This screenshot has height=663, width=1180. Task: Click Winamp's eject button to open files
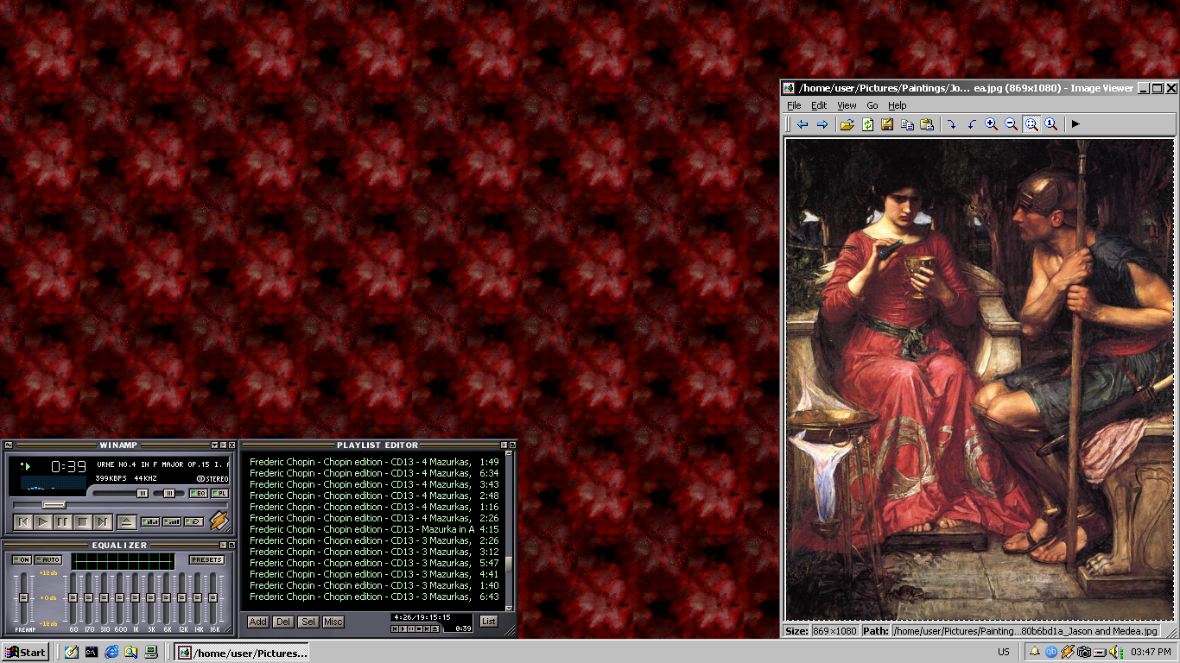[x=126, y=521]
